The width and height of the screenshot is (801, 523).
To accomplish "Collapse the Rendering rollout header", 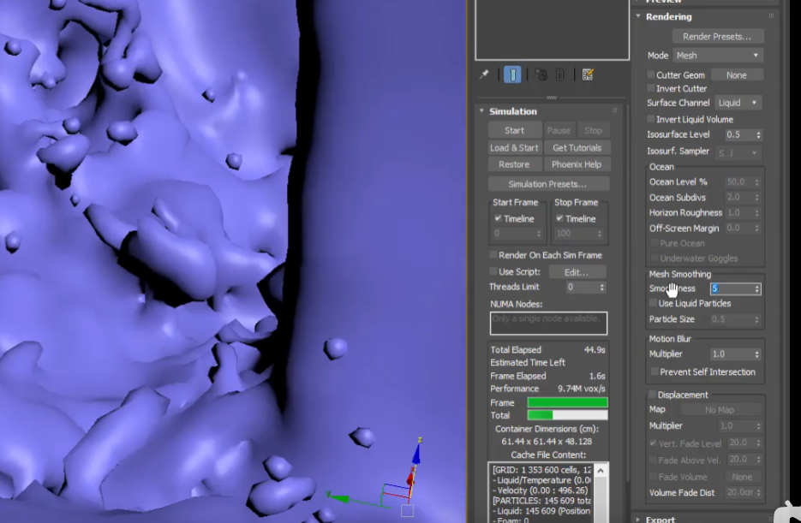I will 668,16.
